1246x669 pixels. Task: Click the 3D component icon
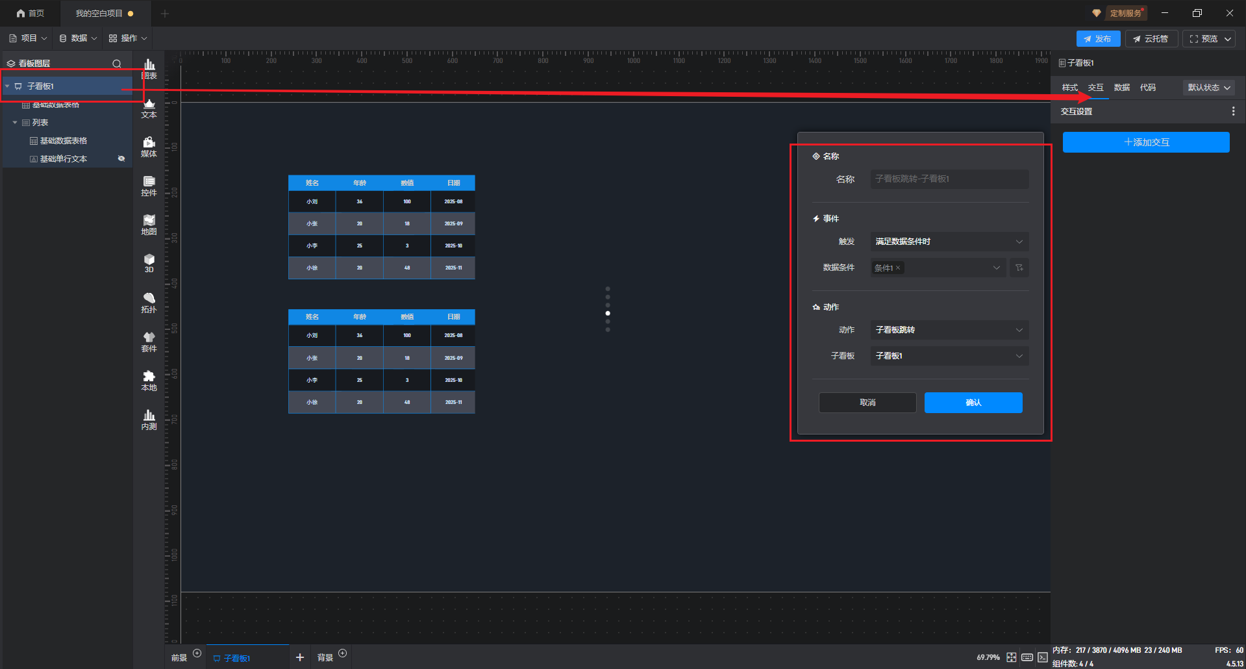(149, 263)
